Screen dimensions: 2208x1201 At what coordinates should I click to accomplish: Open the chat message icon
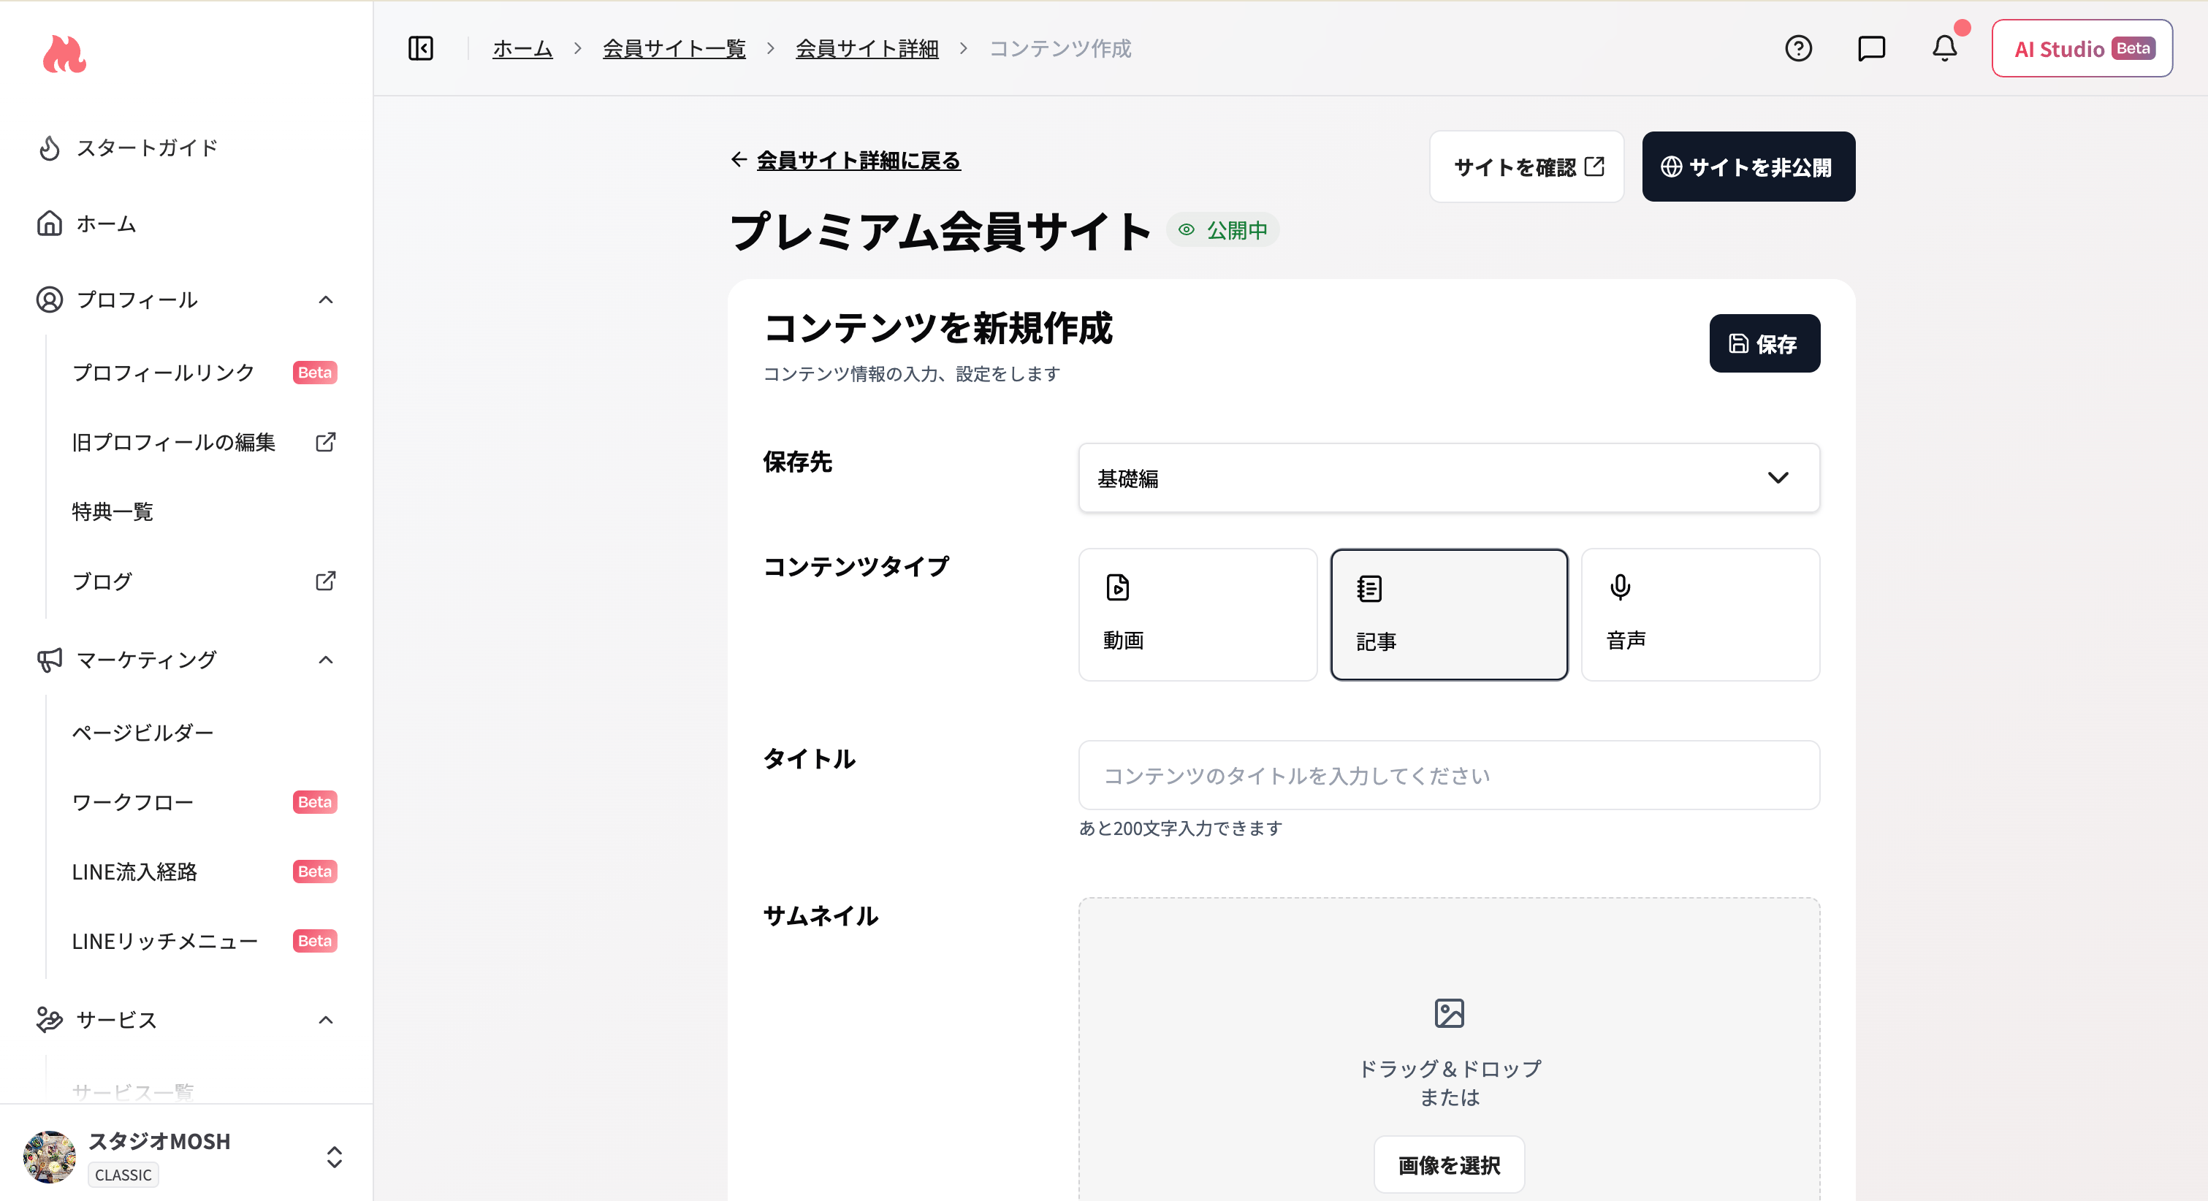1871,48
